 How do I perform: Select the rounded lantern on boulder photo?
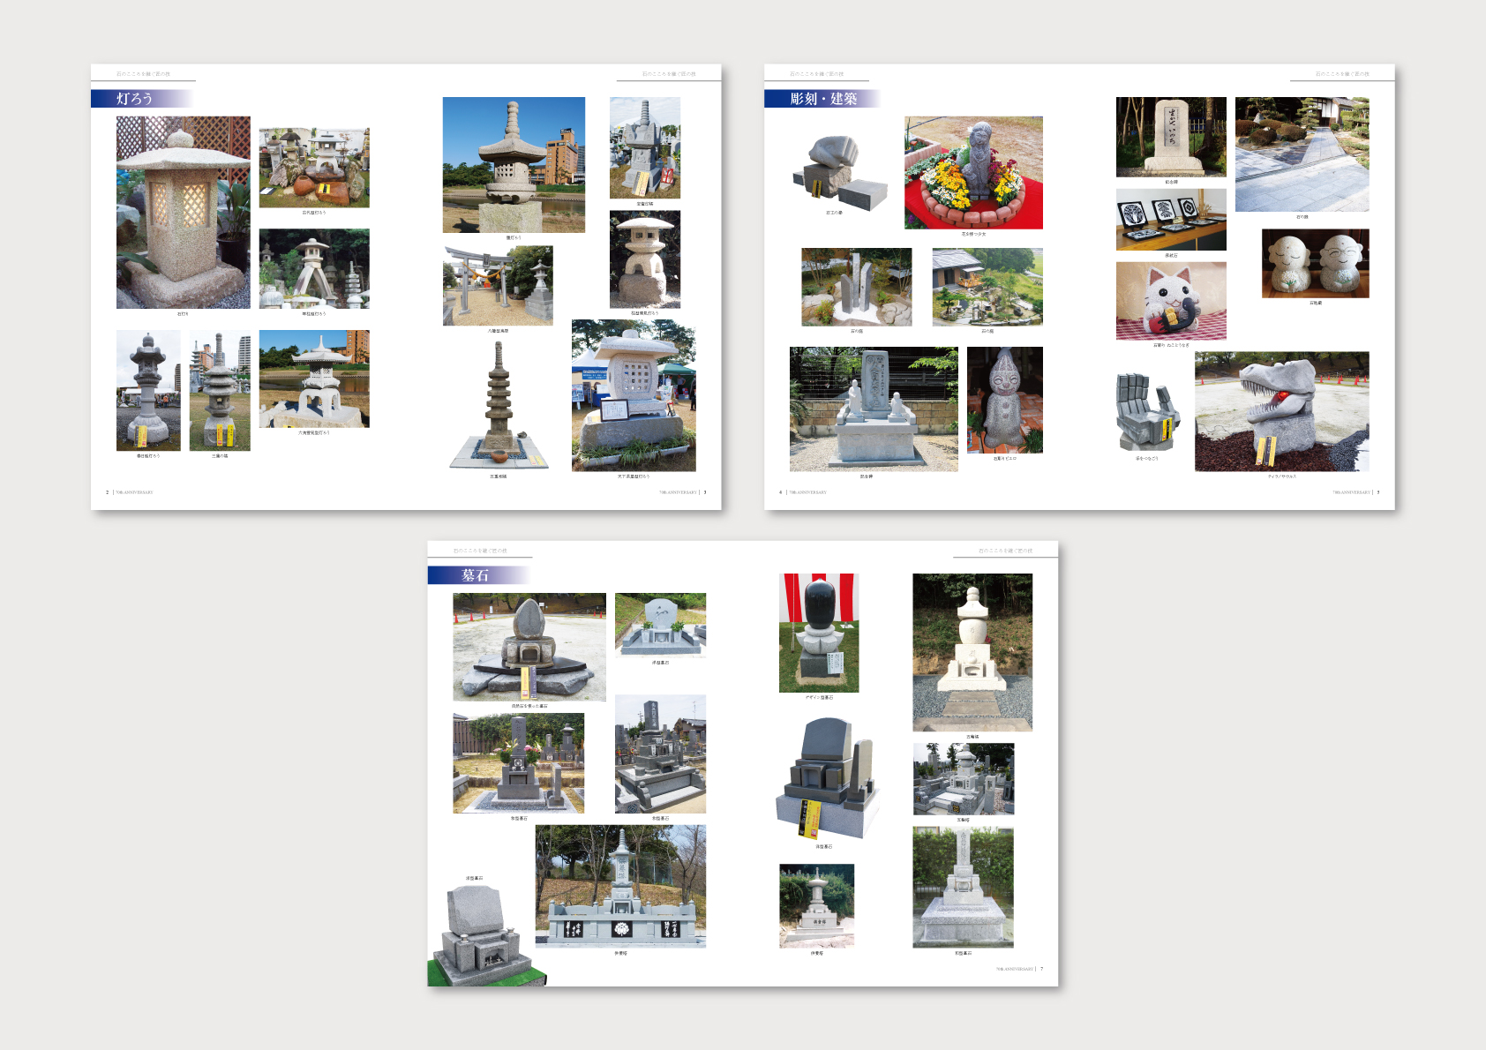645,259
